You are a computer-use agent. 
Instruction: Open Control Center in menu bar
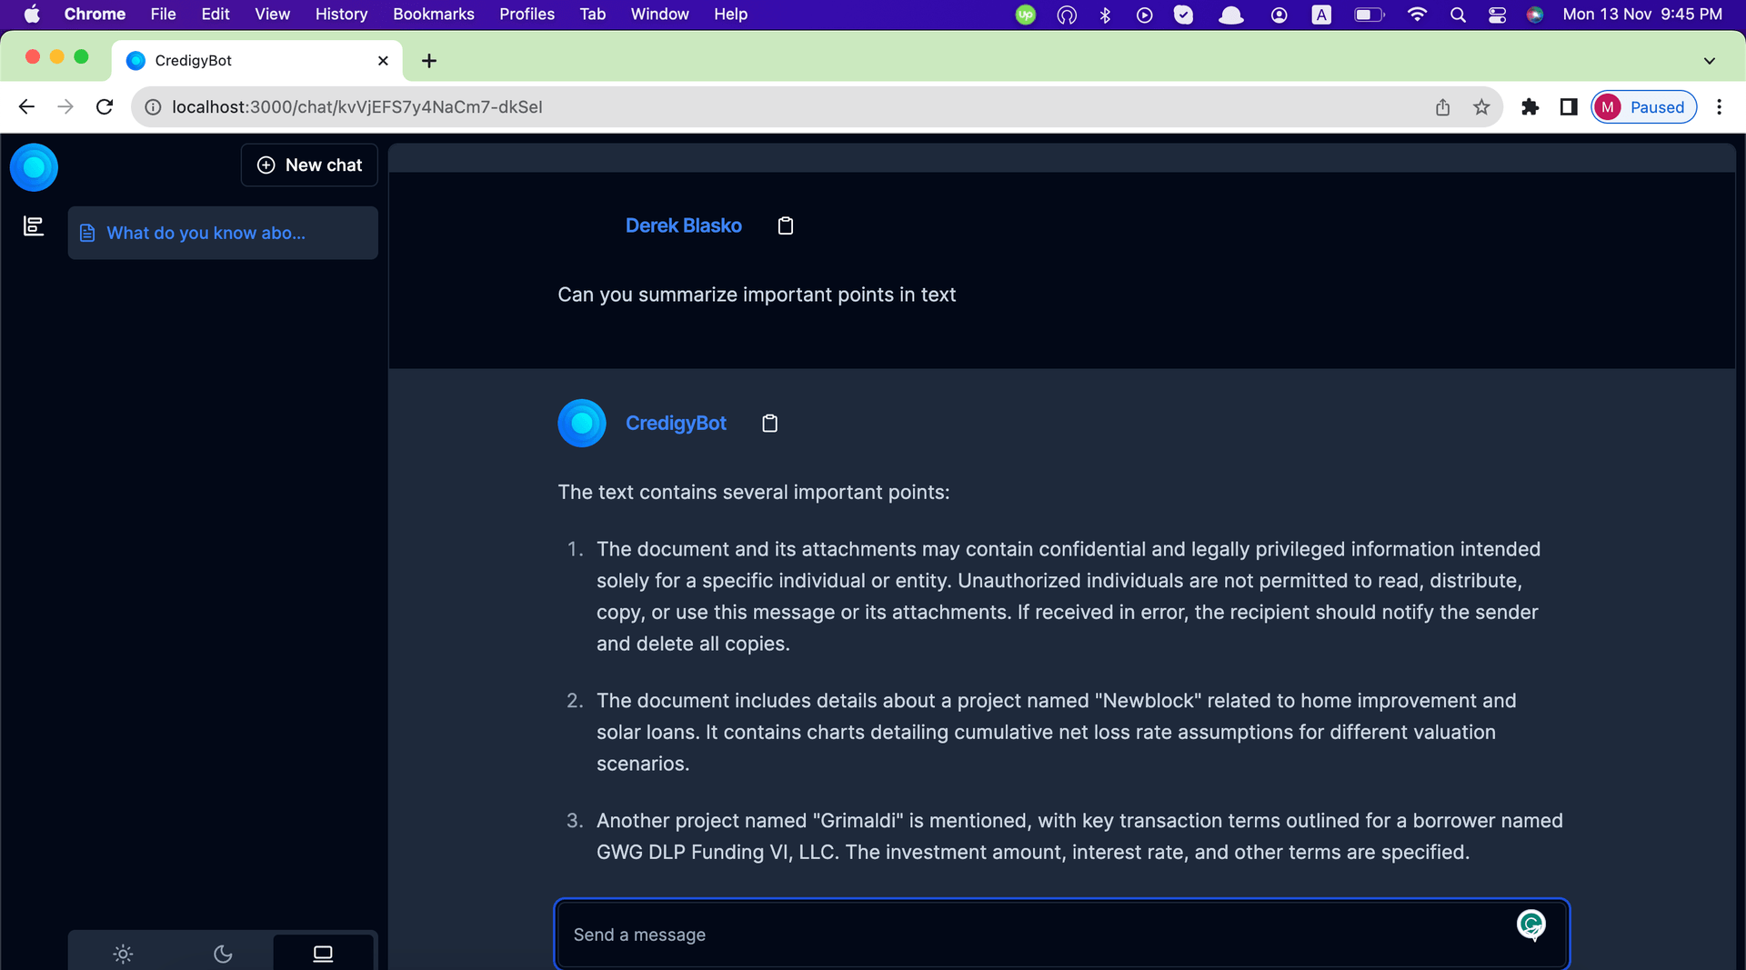pyautogui.click(x=1497, y=15)
